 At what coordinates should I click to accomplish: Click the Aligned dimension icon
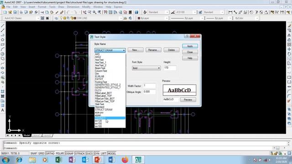click(235, 12)
